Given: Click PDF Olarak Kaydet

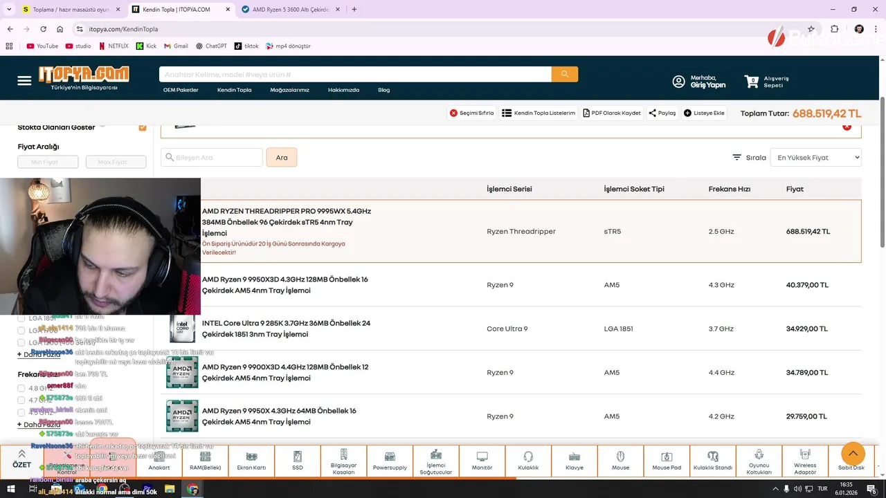Looking at the screenshot, I should tap(612, 113).
